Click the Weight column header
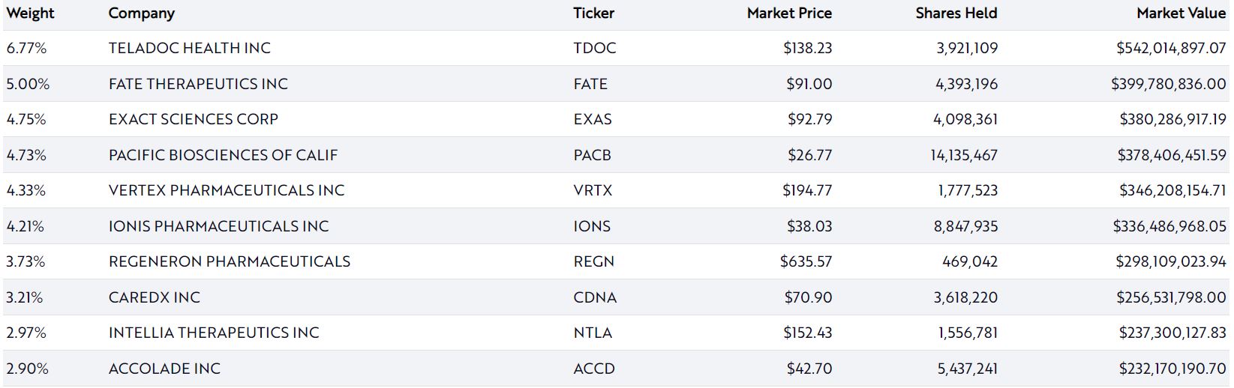Screen dimensions: 1234x388 coord(30,13)
